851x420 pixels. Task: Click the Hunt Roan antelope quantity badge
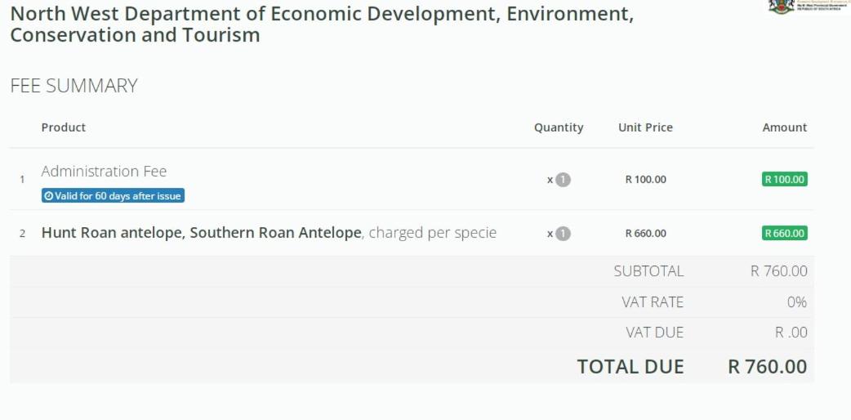tap(563, 234)
